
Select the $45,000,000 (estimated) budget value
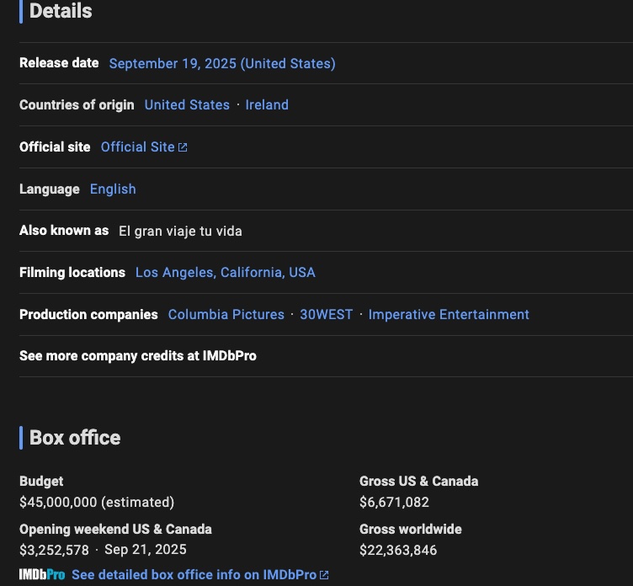click(x=97, y=503)
